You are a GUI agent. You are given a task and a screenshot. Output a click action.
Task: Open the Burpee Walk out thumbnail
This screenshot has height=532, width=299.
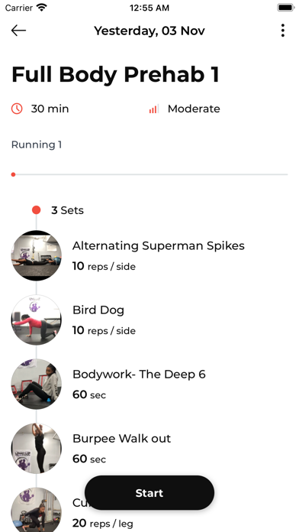(37, 448)
